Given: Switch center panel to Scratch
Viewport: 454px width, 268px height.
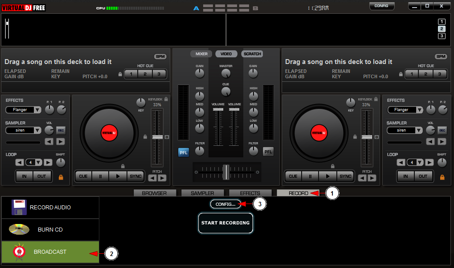Looking at the screenshot, I should [252, 54].
